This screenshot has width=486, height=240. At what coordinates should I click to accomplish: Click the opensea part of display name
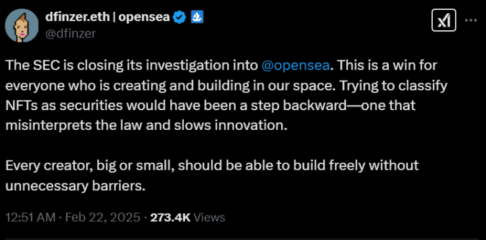point(144,18)
